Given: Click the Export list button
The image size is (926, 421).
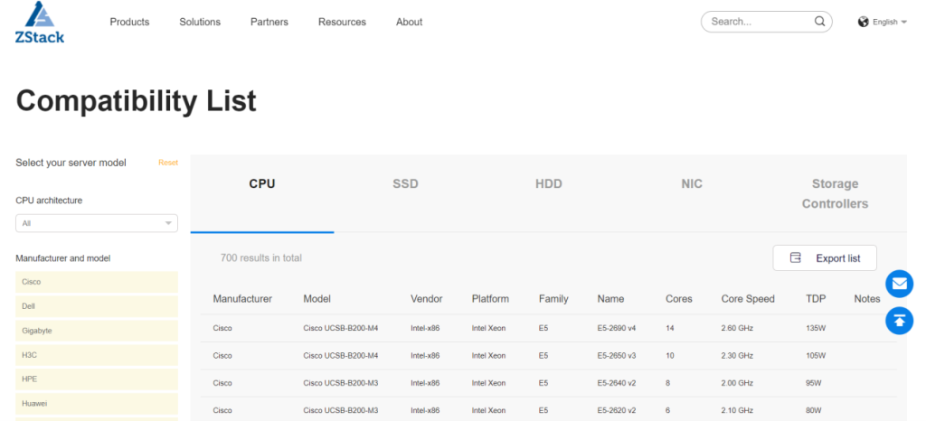Looking at the screenshot, I should [x=824, y=257].
